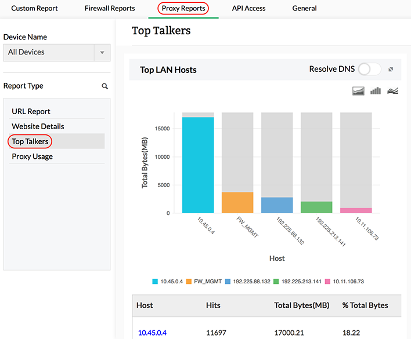Open the Device Name dropdown arrow
Screen dimensions: 411x339
(x=102, y=52)
